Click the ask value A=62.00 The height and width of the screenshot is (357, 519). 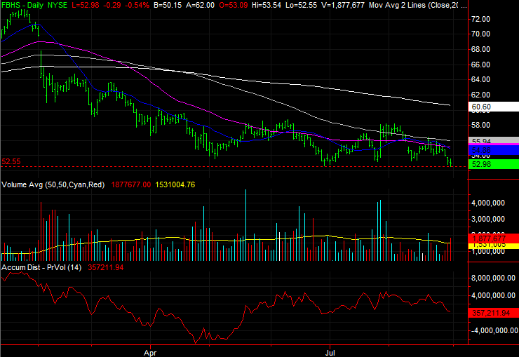coord(200,5)
